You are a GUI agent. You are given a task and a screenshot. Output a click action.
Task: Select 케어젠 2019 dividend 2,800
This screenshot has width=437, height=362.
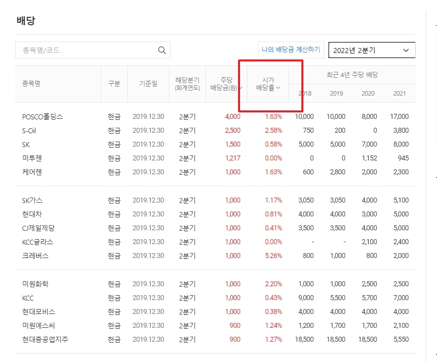(x=338, y=172)
